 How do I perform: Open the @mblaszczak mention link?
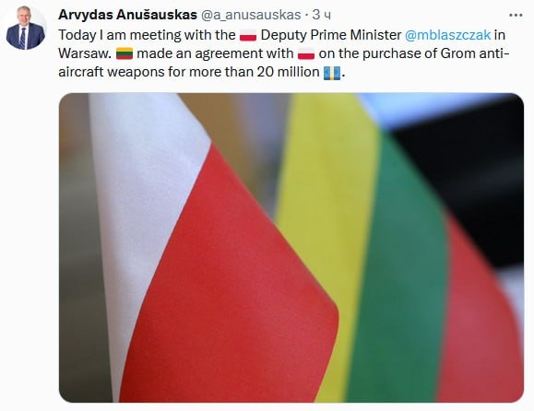[447, 35]
